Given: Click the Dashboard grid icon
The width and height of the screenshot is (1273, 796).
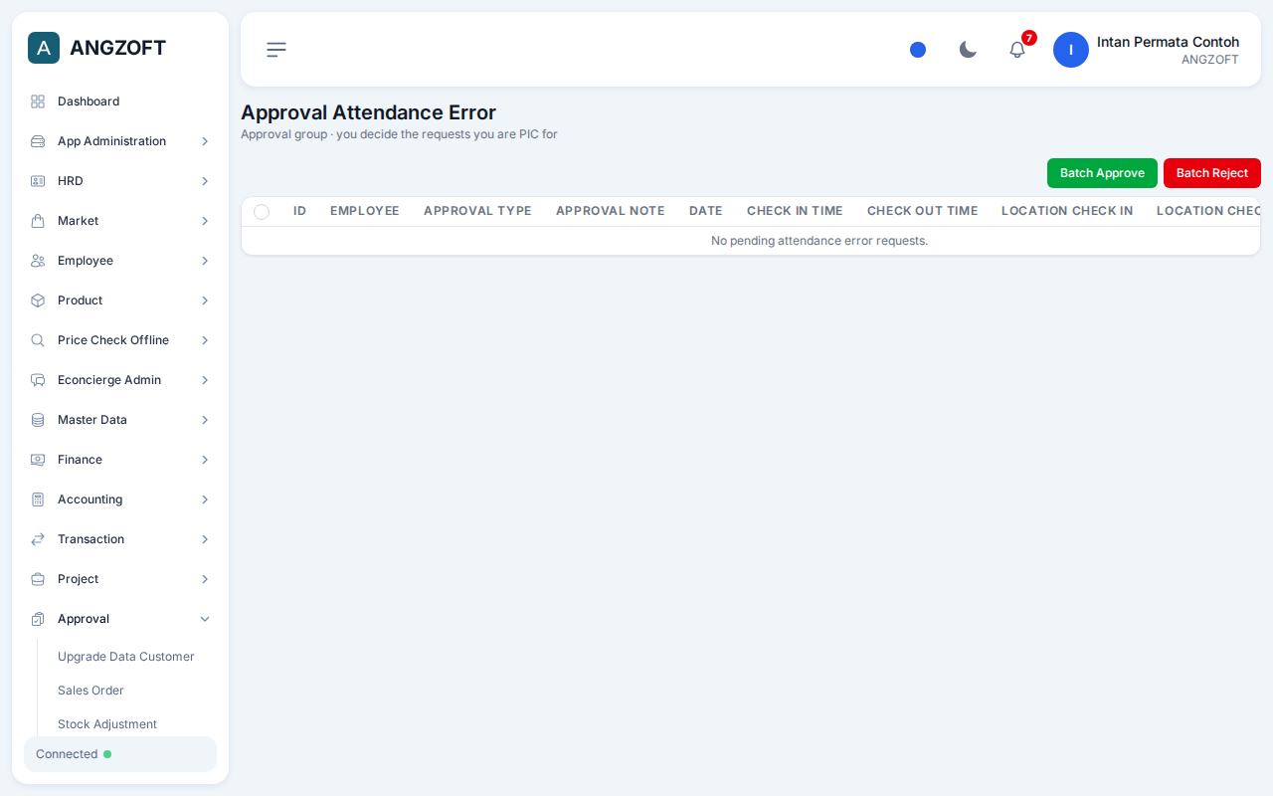Looking at the screenshot, I should point(38,101).
